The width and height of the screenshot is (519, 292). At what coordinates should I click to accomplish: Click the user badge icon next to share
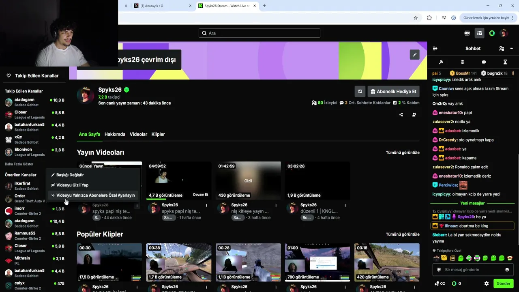pyautogui.click(x=414, y=115)
